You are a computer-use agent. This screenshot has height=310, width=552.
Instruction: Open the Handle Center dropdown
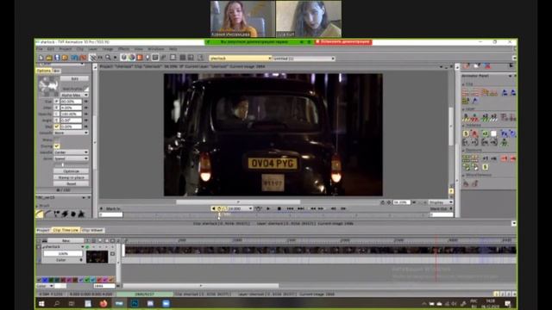pyautogui.click(x=71, y=152)
